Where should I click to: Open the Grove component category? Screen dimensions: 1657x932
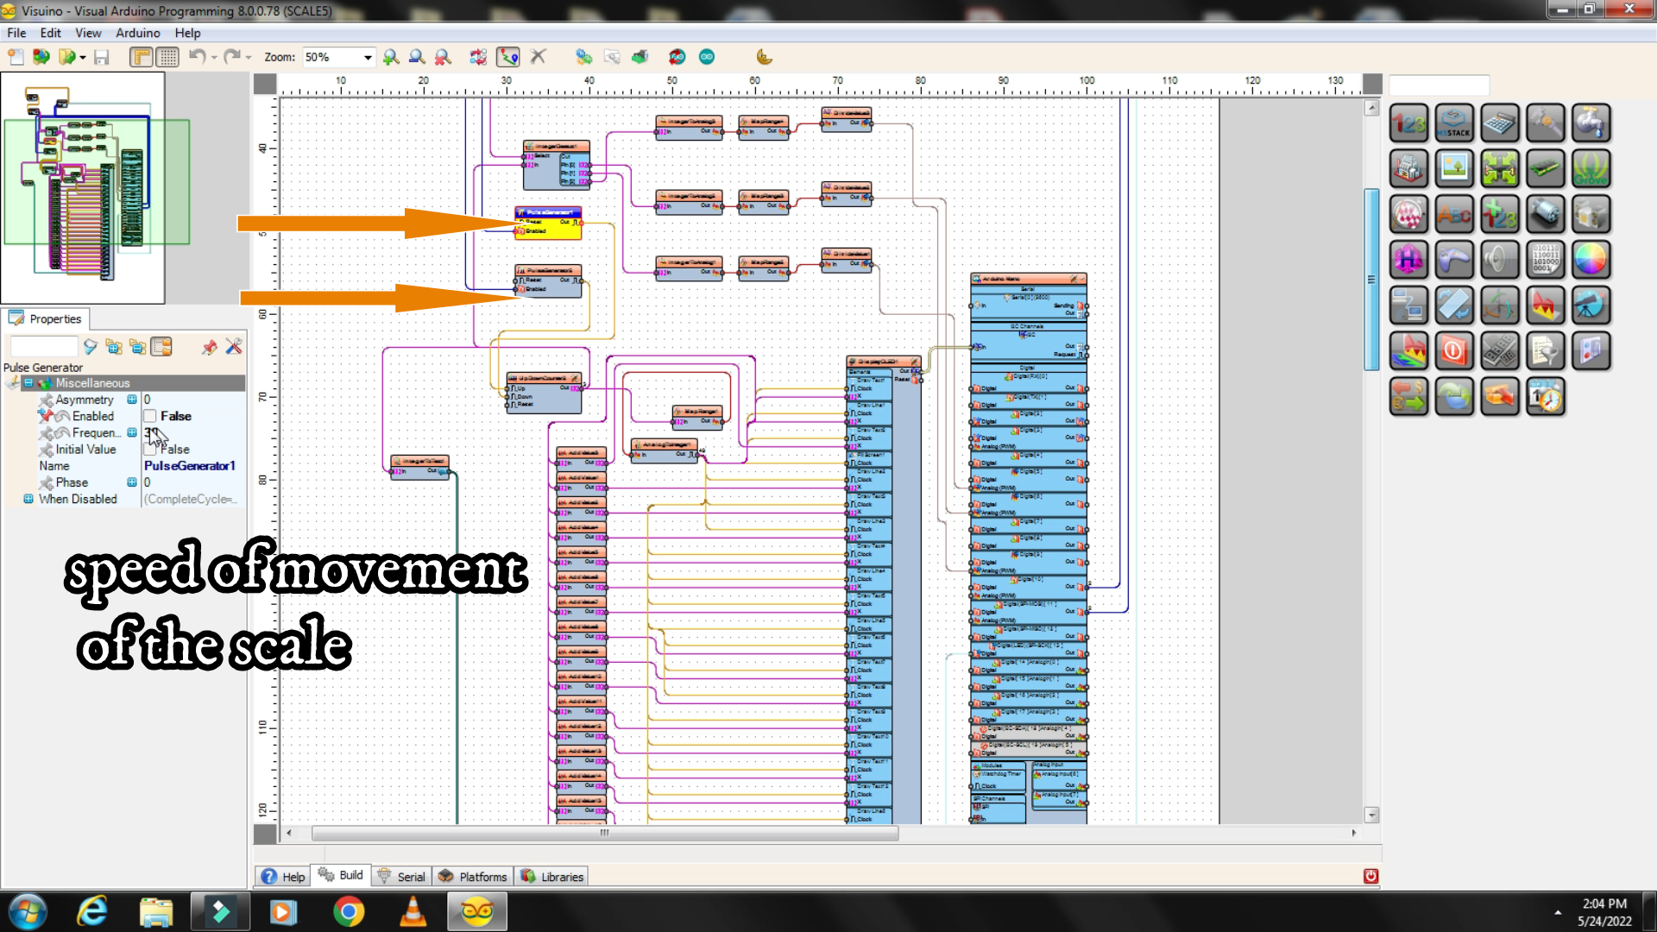click(x=1591, y=168)
